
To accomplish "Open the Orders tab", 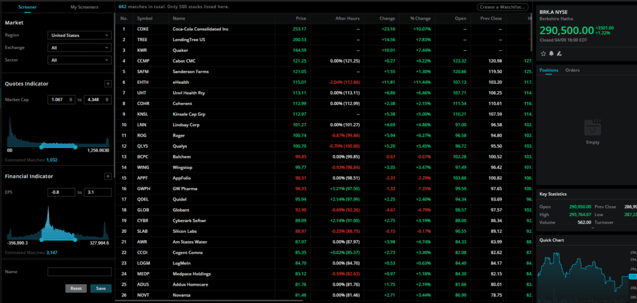I will pyautogui.click(x=572, y=70).
